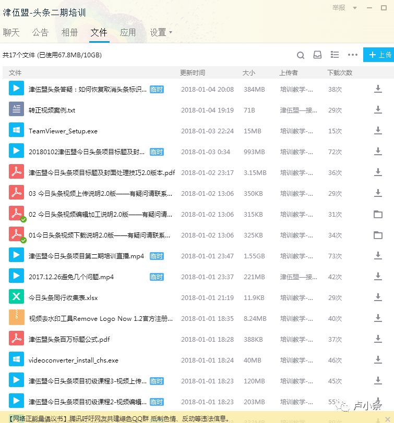394x423 pixels.
Task: Click the 1.55GB size cell
Action: pyautogui.click(x=254, y=256)
